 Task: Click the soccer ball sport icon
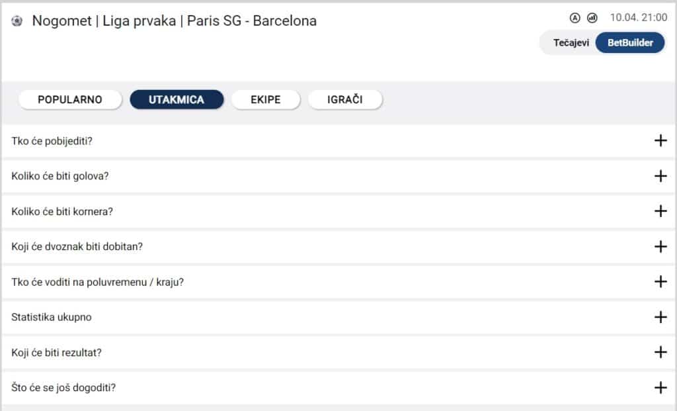(17, 21)
